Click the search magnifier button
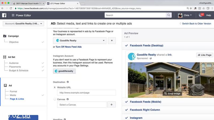This screenshot has height=120, width=214. pos(169,15)
